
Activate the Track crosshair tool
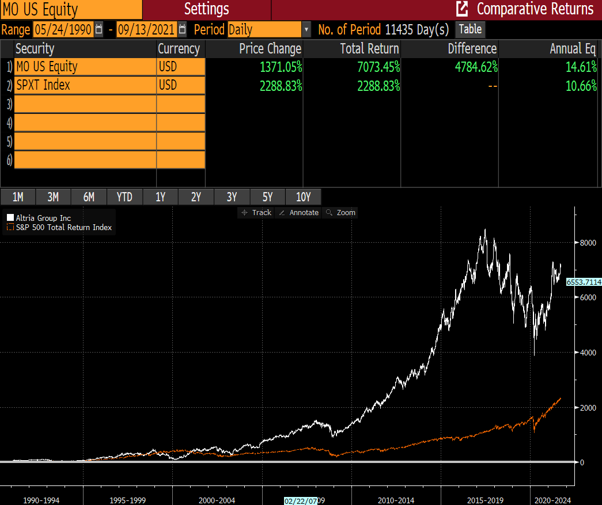[256, 212]
